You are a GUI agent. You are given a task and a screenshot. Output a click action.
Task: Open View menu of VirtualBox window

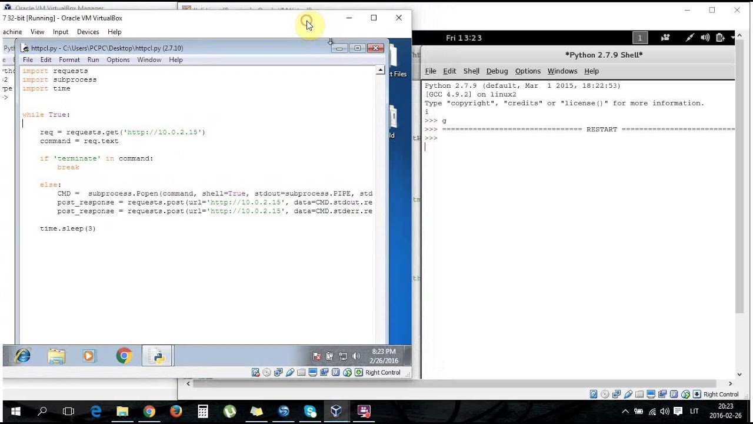pos(37,32)
